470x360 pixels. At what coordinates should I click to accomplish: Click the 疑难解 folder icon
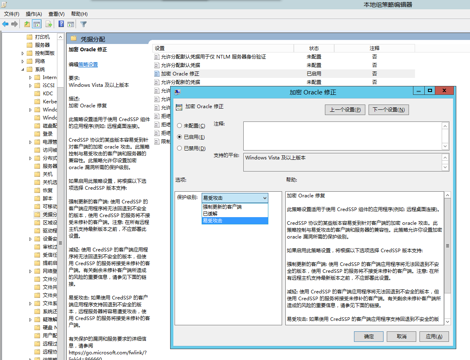pos(37,320)
